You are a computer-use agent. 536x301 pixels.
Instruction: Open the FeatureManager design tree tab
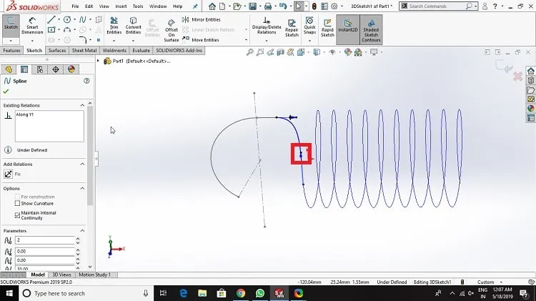click(9, 69)
